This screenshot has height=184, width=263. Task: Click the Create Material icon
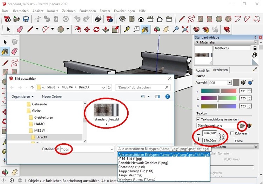(x=255, y=55)
